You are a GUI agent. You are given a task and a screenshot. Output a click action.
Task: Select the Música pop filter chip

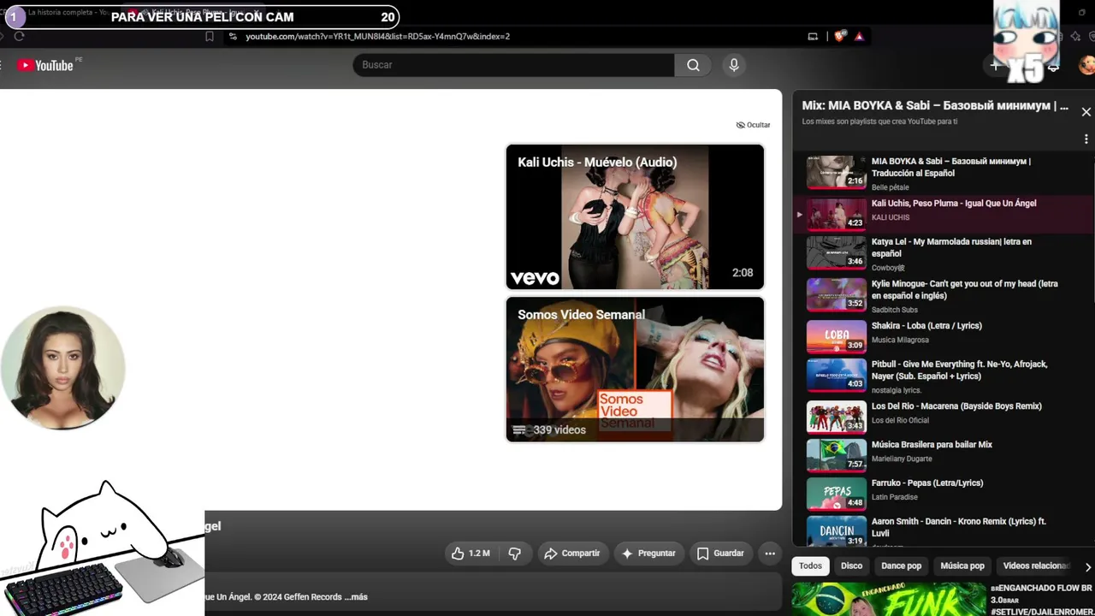coord(962,566)
